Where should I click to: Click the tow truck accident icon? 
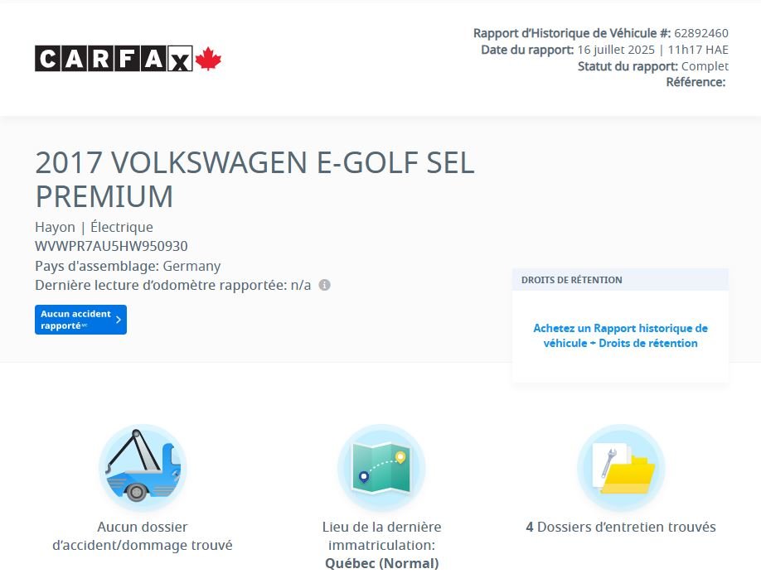click(x=143, y=468)
